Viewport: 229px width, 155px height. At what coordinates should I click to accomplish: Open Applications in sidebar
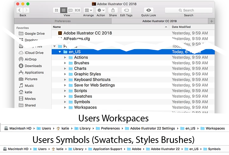[31, 72]
